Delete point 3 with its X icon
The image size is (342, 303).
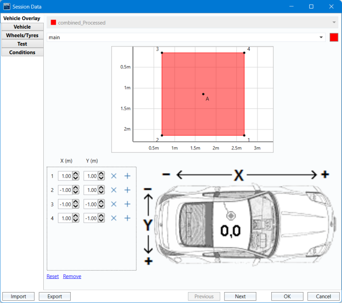click(x=114, y=204)
